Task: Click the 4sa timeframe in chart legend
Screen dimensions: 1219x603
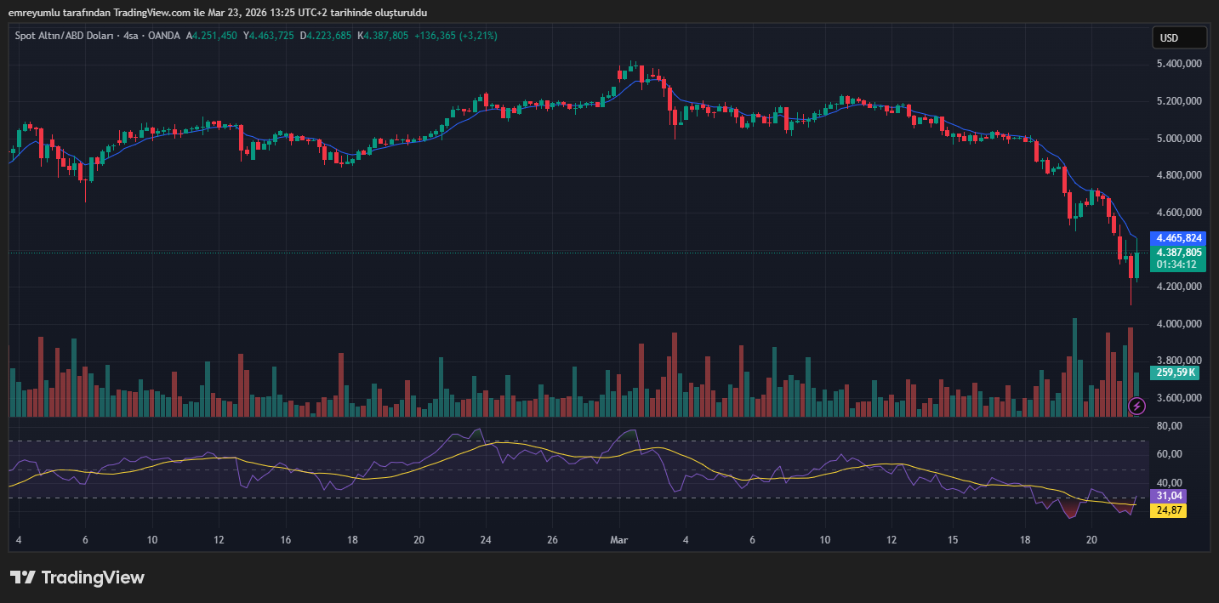Action: tap(130, 36)
